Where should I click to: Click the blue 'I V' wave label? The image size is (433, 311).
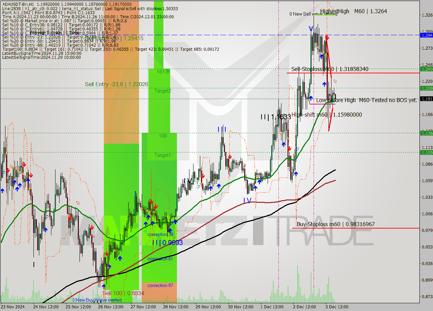tap(247, 200)
